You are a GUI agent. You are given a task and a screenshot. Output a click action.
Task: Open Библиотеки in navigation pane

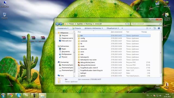[64, 46]
